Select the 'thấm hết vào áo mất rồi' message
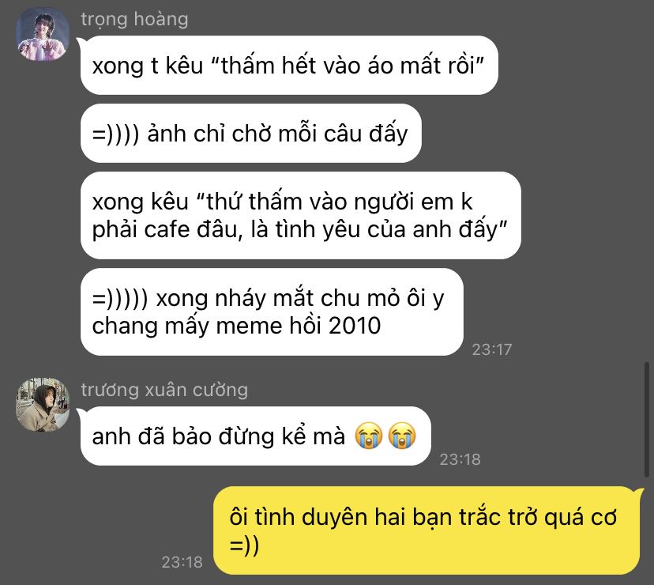Image resolution: width=654 pixels, height=585 pixels. click(289, 65)
